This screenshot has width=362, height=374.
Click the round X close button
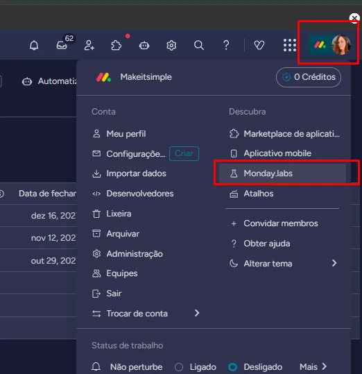tap(354, 18)
